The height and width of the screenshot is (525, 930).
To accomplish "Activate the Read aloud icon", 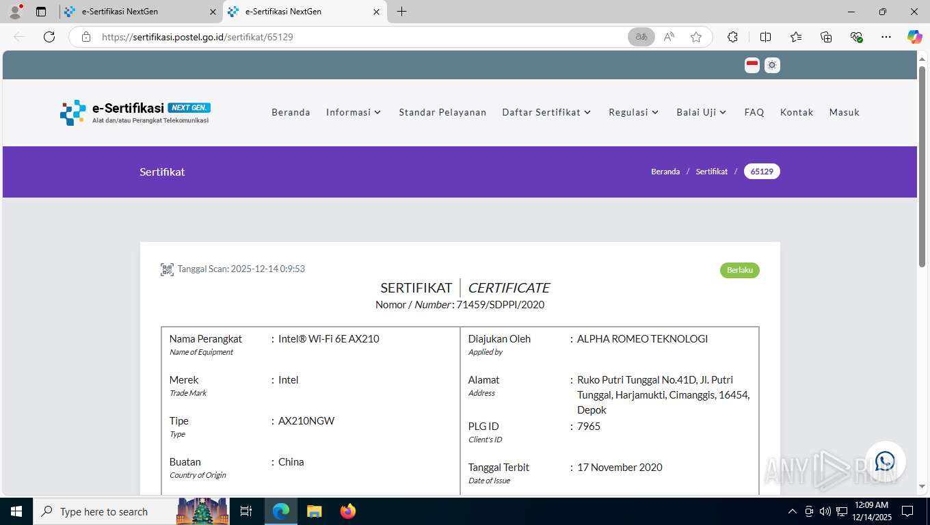I will (x=669, y=37).
